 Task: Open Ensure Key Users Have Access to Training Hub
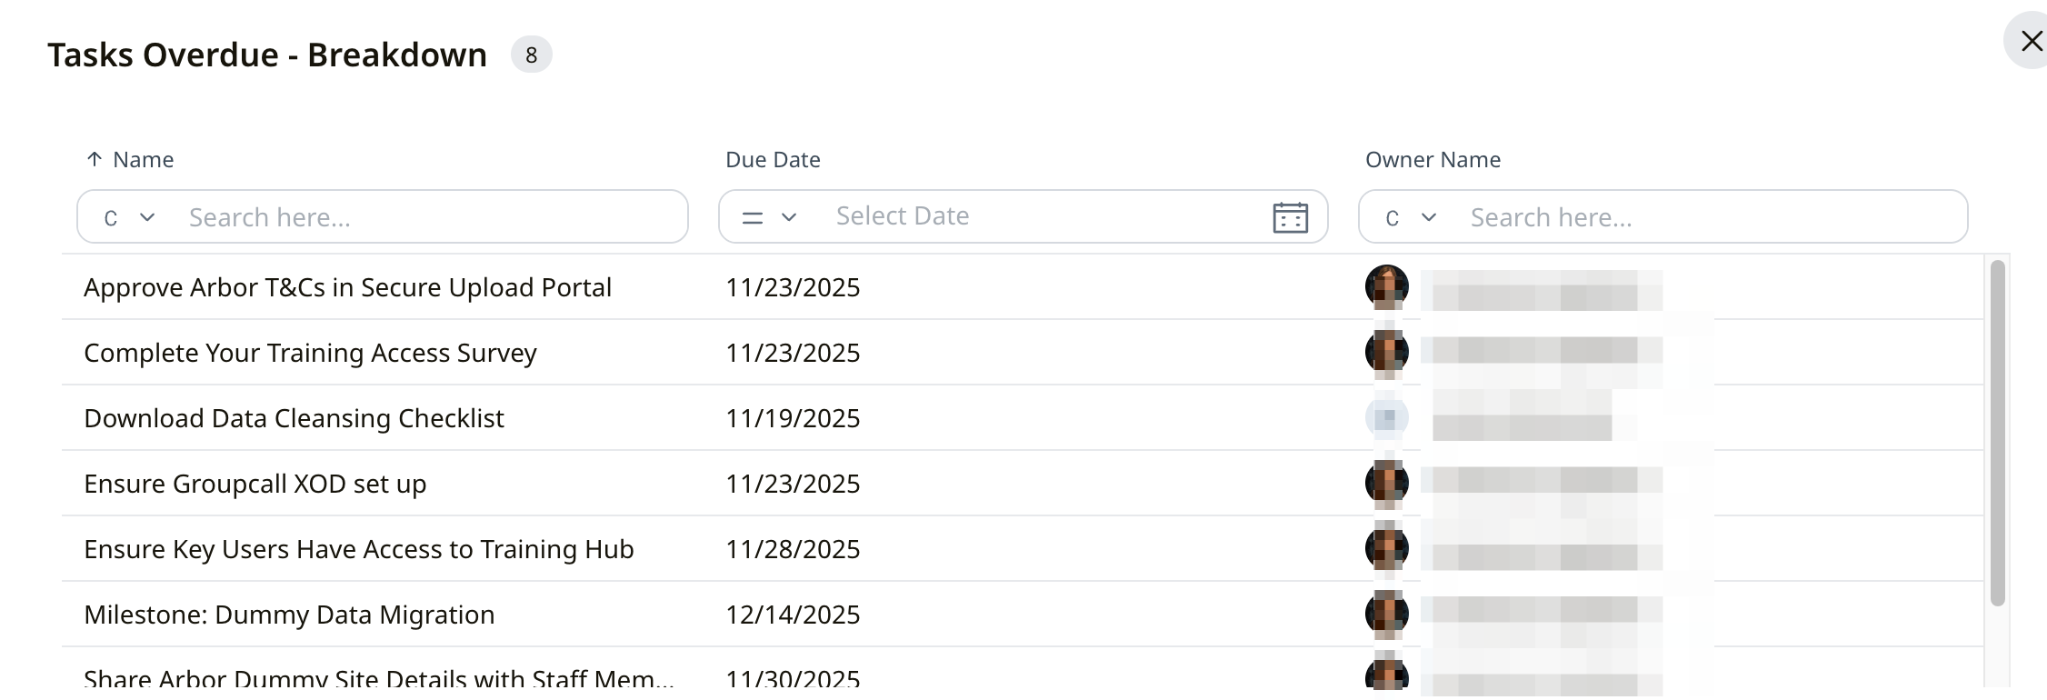click(358, 549)
